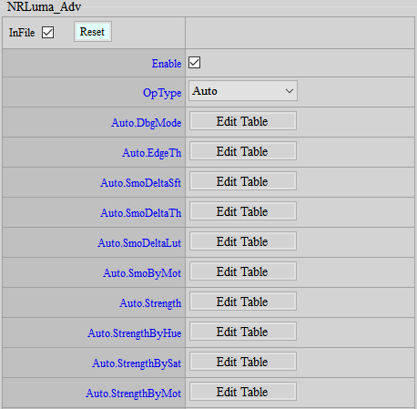Viewport: 417px width, 409px height.
Task: Open Edit Table for Auto.SmoDeltaTh
Action: tap(243, 211)
